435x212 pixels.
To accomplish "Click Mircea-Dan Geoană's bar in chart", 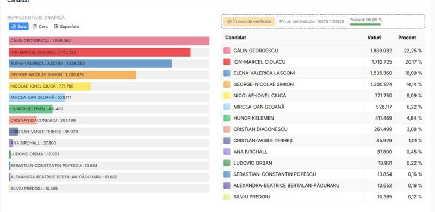I will click(37, 97).
